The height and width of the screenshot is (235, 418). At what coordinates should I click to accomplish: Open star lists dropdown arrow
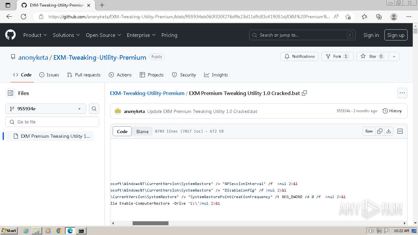pyautogui.click(x=394, y=56)
